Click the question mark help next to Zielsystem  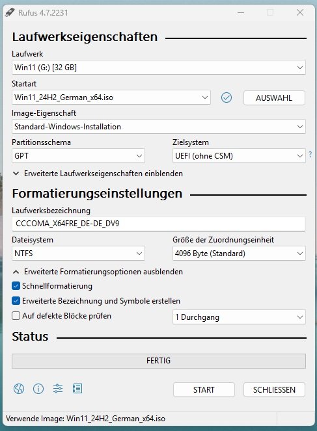[x=310, y=155]
